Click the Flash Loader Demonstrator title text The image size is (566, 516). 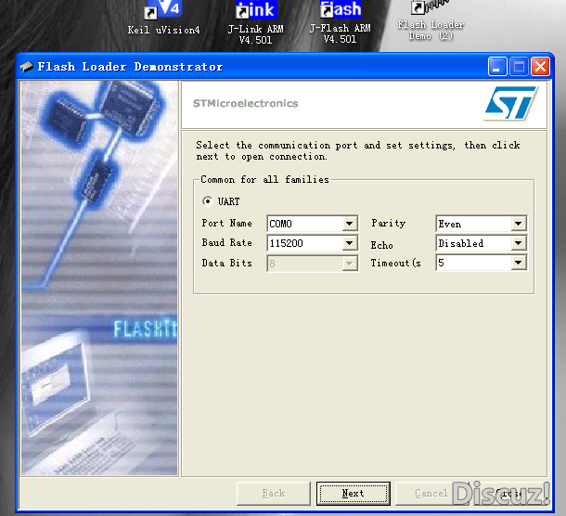click(x=130, y=67)
